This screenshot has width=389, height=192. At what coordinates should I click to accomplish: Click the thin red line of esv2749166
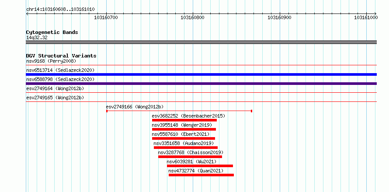[x=179, y=111]
